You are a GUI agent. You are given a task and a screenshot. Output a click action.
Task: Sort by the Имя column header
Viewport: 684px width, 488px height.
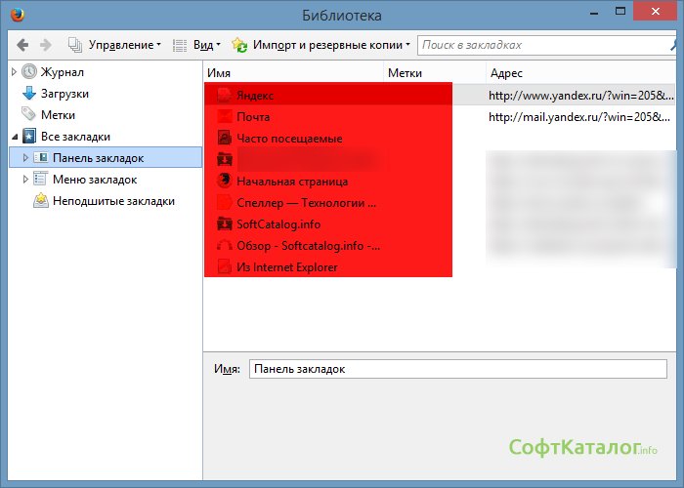tap(293, 73)
